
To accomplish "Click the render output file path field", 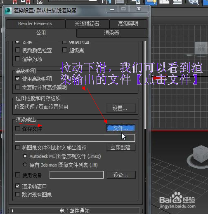I will (75, 138).
